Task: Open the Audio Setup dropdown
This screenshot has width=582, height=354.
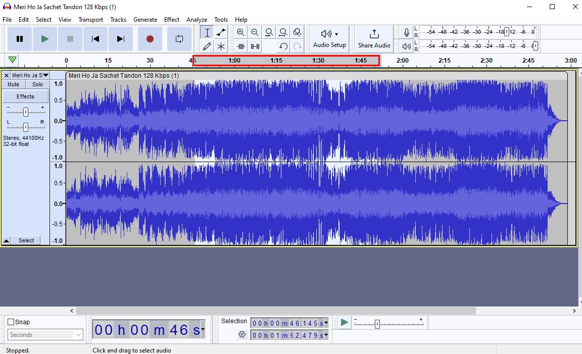Action: 329,39
